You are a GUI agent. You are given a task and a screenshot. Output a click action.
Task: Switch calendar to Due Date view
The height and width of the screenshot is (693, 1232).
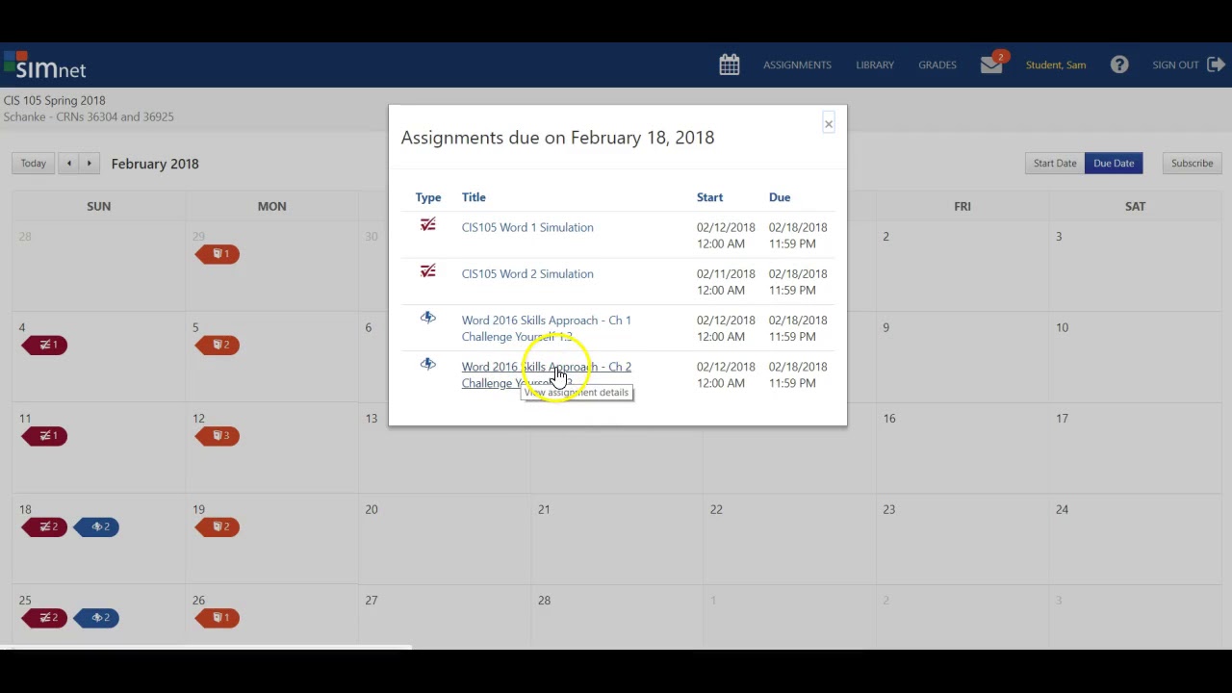pyautogui.click(x=1114, y=163)
